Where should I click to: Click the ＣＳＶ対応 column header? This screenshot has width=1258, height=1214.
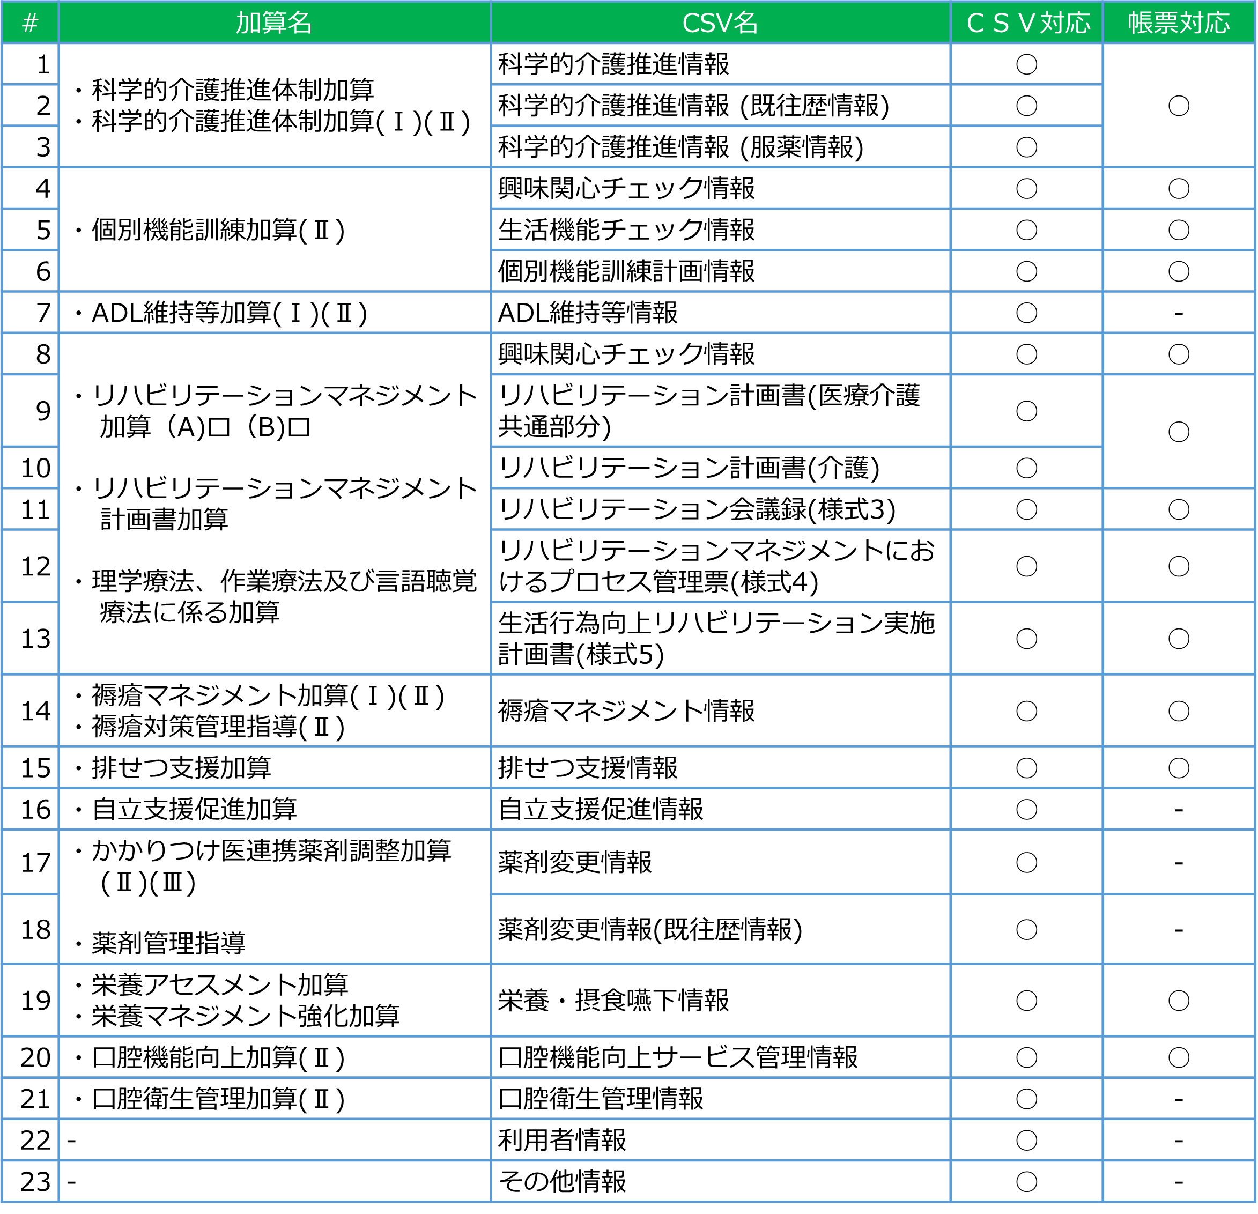tap(1026, 23)
